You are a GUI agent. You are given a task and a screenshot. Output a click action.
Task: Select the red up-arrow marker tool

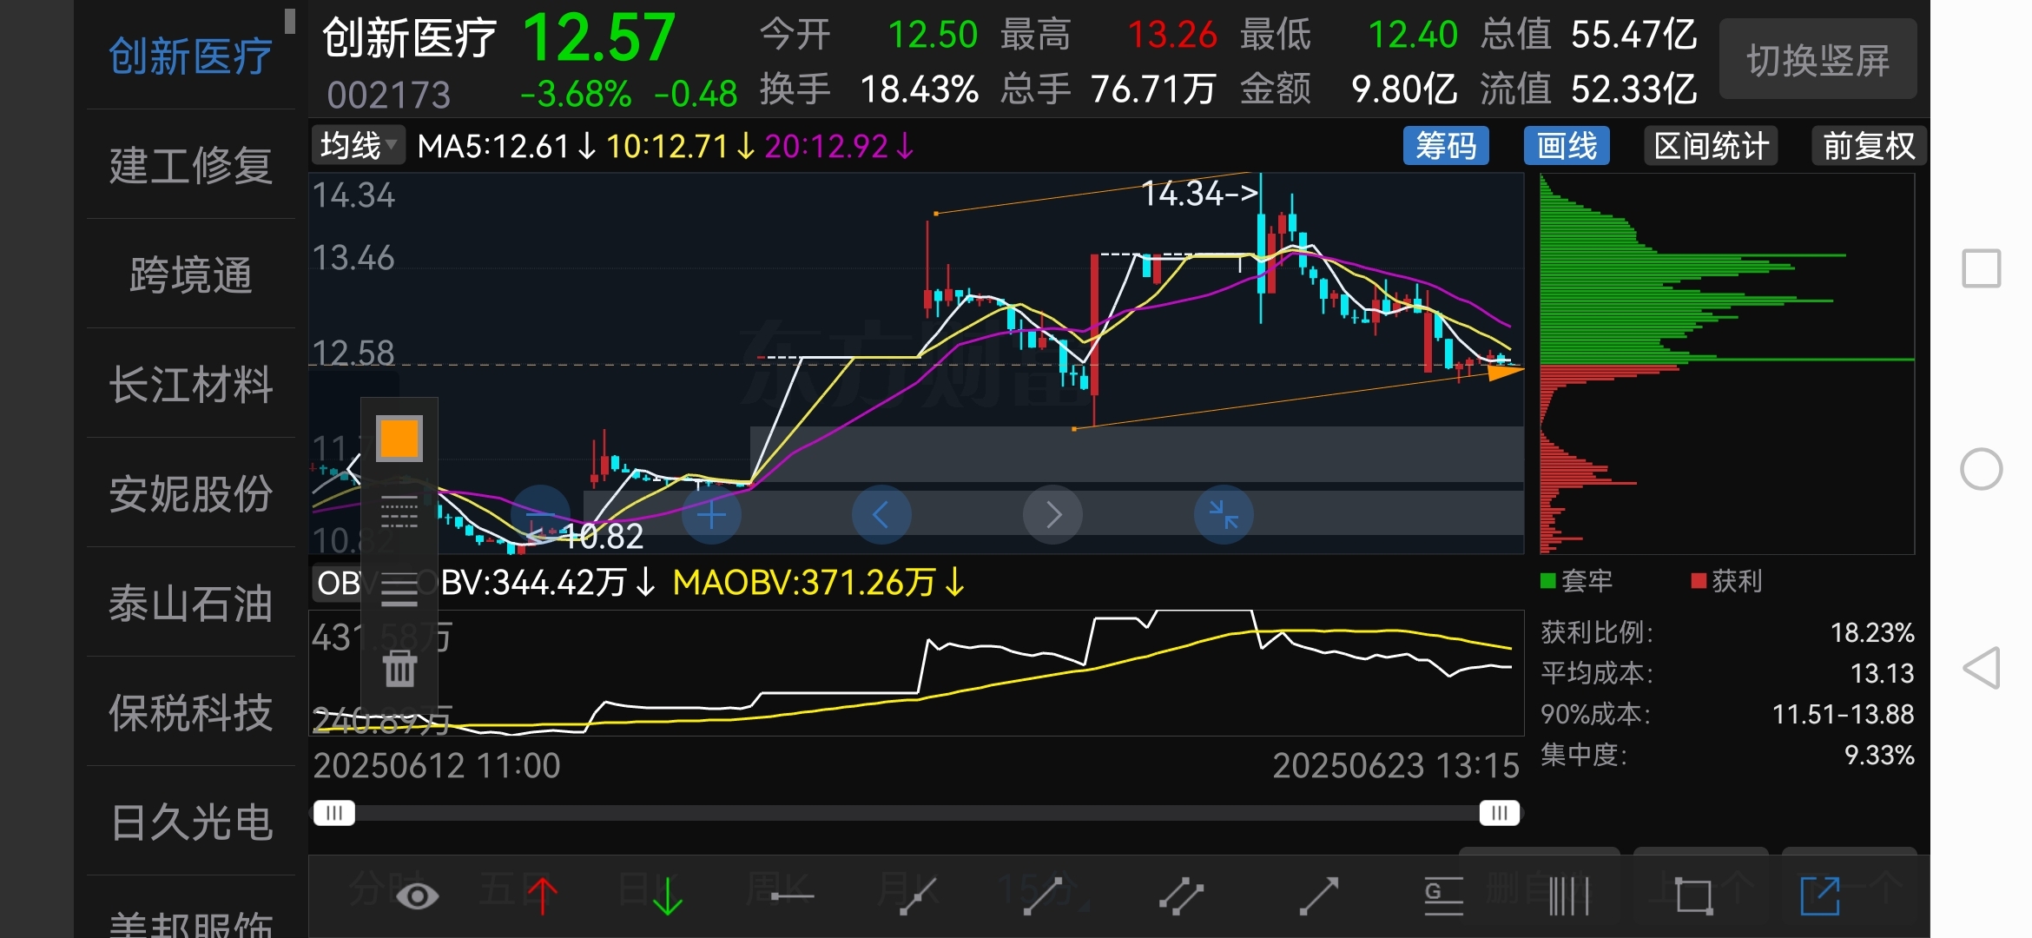pyautogui.click(x=543, y=896)
